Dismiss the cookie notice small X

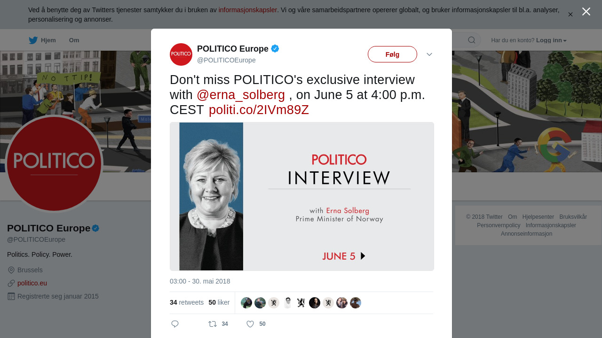[570, 15]
